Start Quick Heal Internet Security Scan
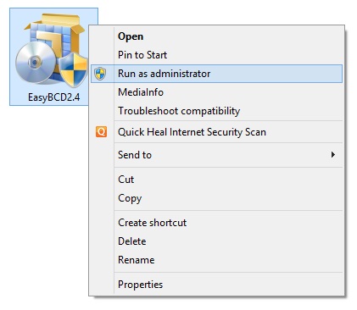The width and height of the screenshot is (357, 310). point(192,132)
